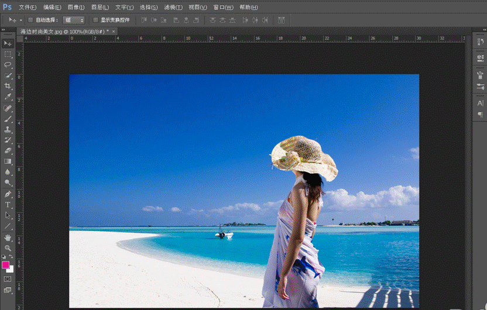
Task: Open the Paragraph panel icon
Action: [481, 115]
